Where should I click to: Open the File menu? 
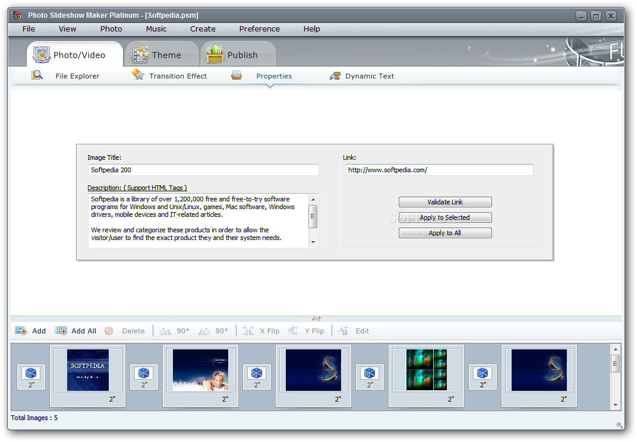(29, 29)
